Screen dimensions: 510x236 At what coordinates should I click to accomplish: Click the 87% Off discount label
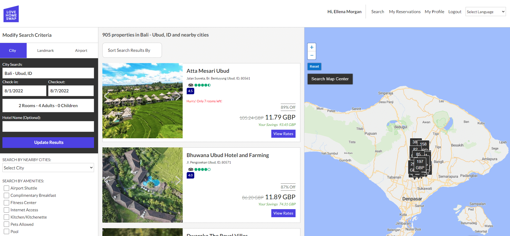pyautogui.click(x=288, y=187)
